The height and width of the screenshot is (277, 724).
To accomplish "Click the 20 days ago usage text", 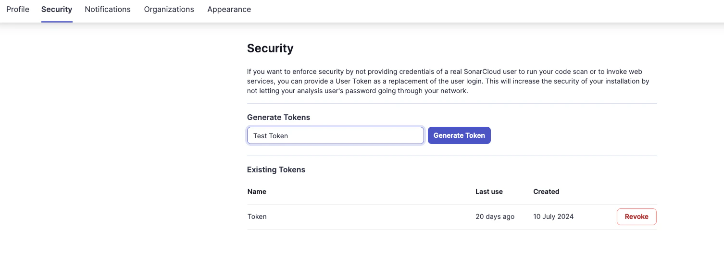I will click(x=495, y=217).
